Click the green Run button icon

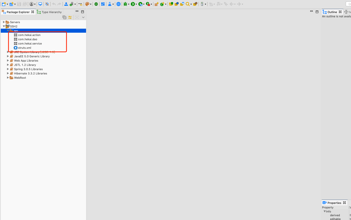point(133,4)
